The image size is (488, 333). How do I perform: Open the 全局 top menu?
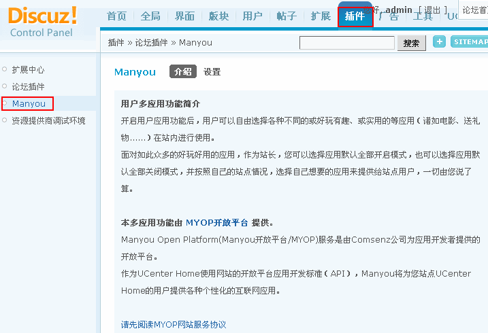[x=150, y=16]
